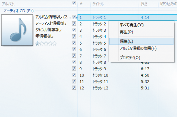Click the 5:31 length value
Image resolution: width=177 pixels, height=117 pixels.
(x=145, y=88)
